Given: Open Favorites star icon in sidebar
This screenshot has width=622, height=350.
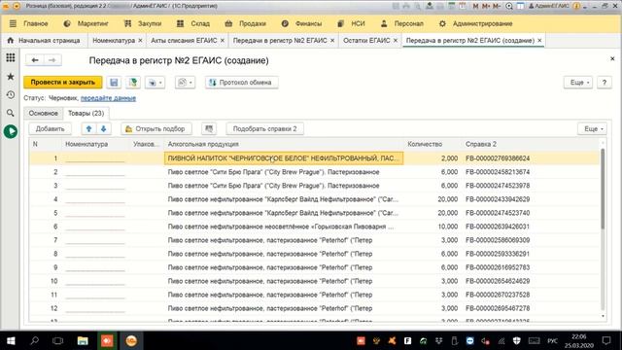Looking at the screenshot, I should pyautogui.click(x=11, y=76).
